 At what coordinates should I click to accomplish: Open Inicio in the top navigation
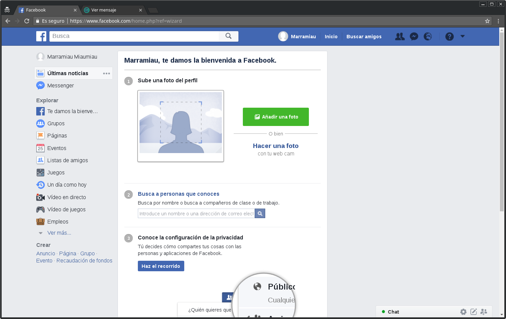[x=331, y=37]
